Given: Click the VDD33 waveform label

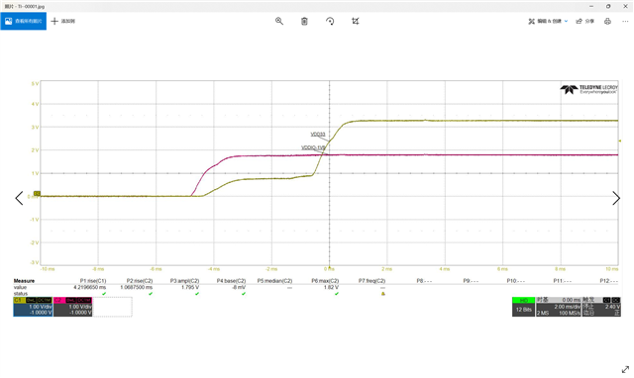Looking at the screenshot, I should [318, 134].
